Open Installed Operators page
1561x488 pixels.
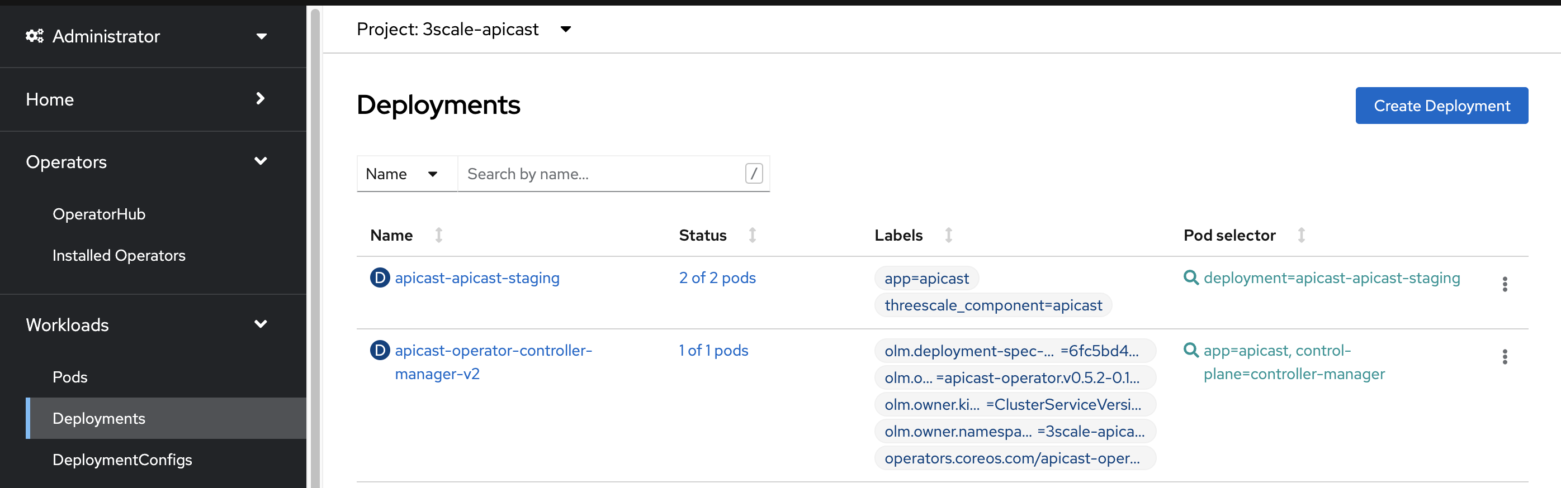pos(119,256)
